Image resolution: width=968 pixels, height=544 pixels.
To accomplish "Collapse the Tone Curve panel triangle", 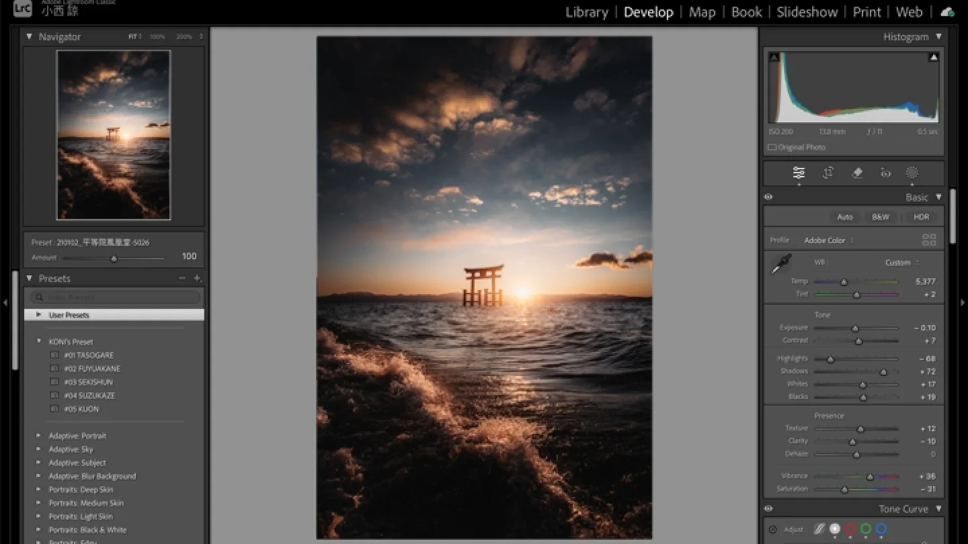I will coord(938,508).
